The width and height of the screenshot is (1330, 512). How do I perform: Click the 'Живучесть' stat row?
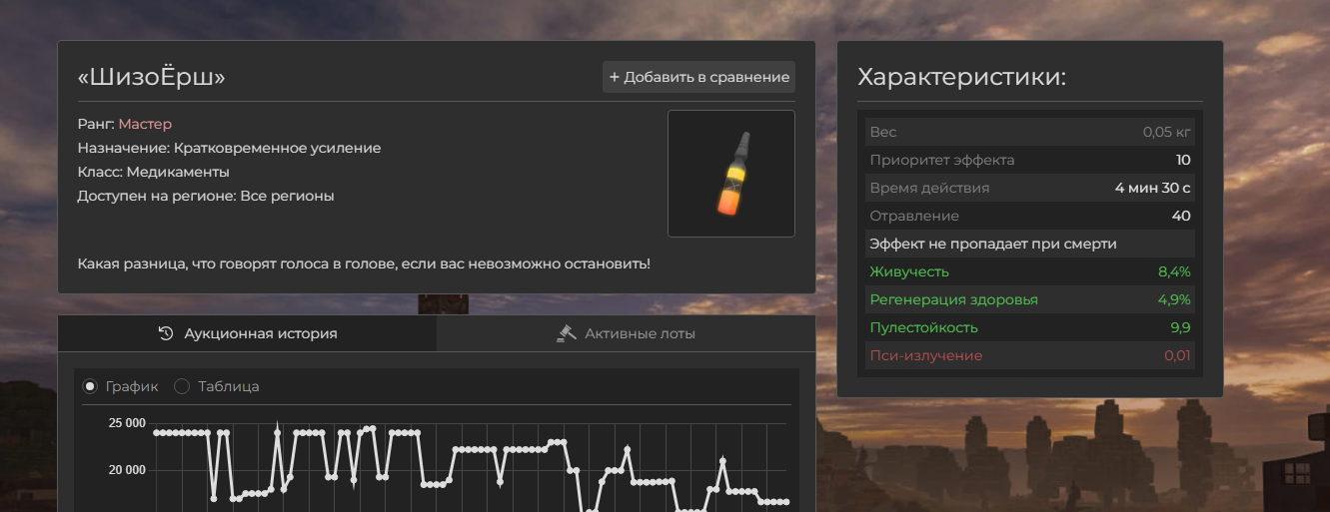click(x=1030, y=271)
